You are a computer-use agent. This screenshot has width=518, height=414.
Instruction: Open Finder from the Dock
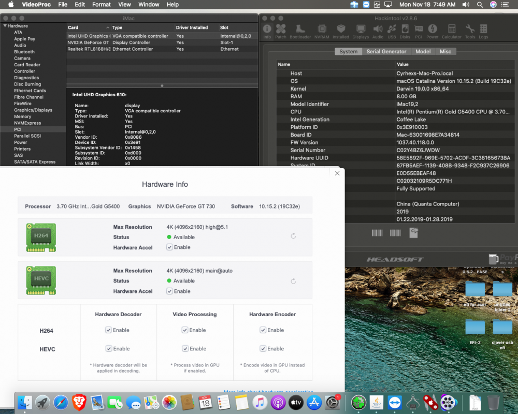coord(25,403)
